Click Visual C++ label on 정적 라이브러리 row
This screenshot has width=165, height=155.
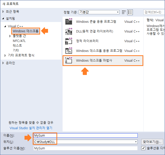[132, 41]
